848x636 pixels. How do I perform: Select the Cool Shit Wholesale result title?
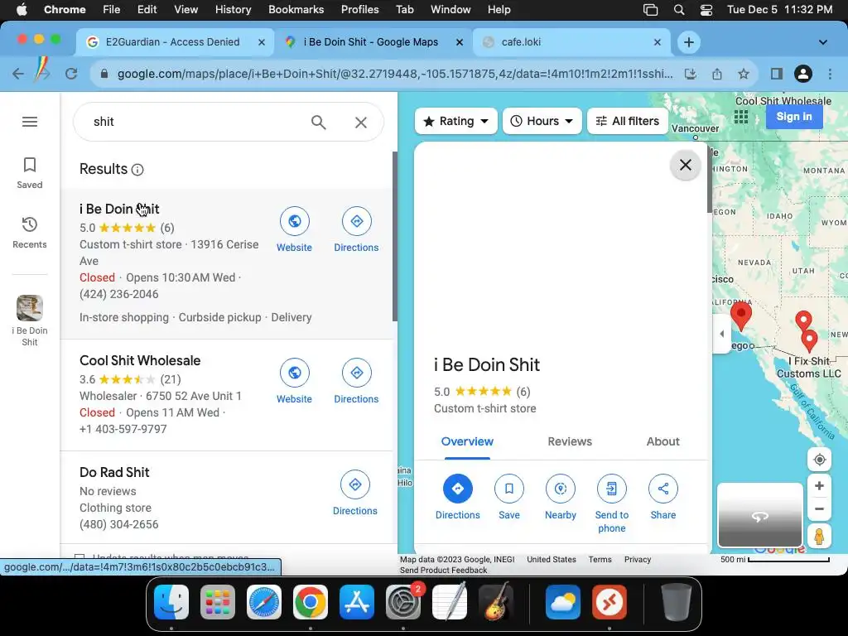[140, 361]
